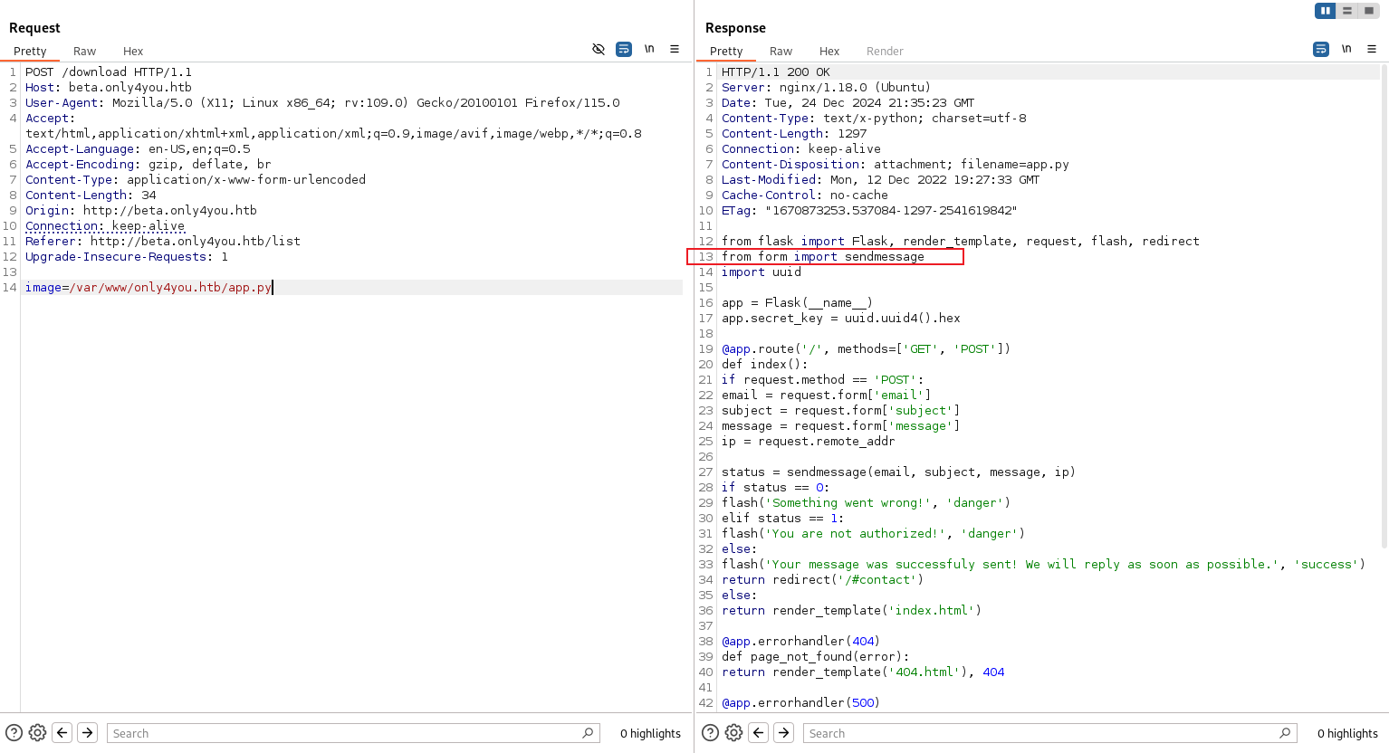Click @app.route('/') decorator line

click(x=867, y=348)
